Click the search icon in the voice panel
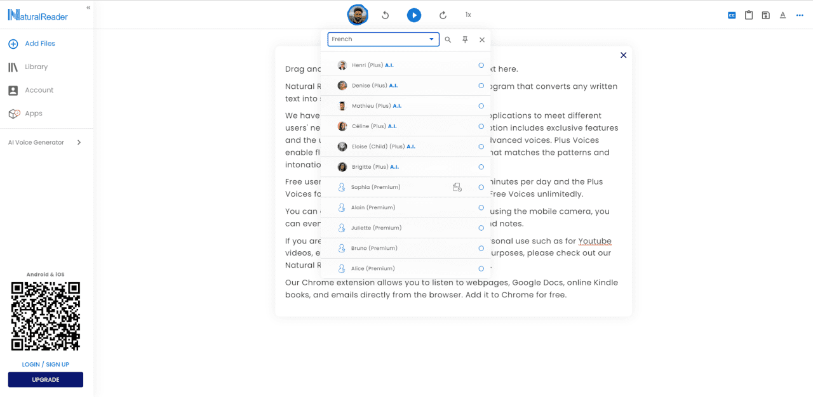 point(448,39)
